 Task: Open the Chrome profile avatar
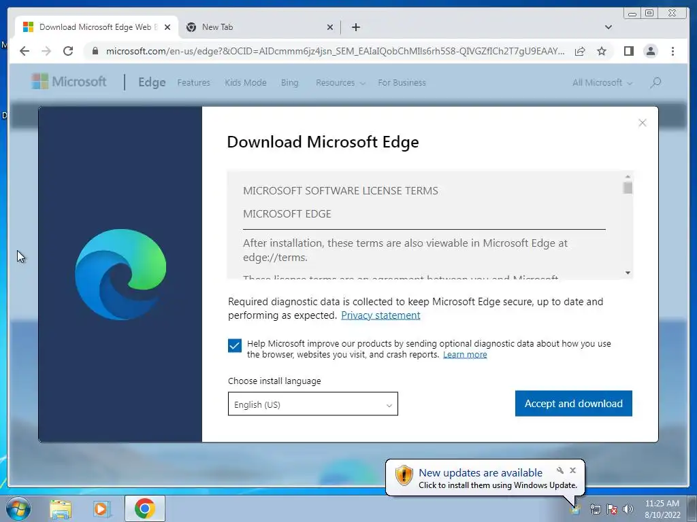650,51
